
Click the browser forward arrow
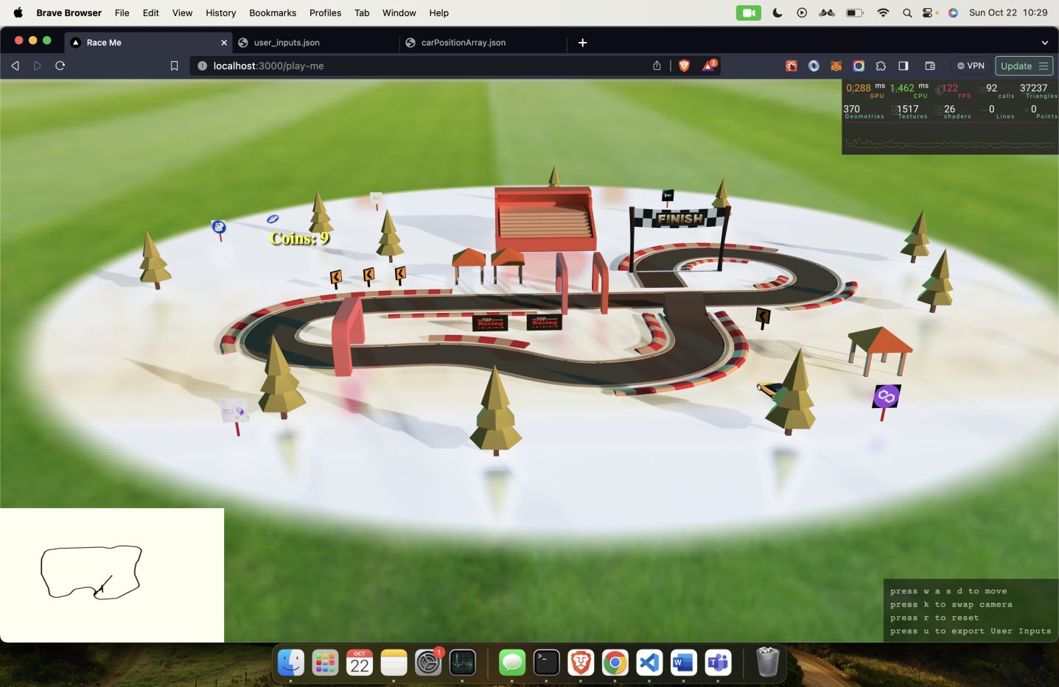click(38, 66)
